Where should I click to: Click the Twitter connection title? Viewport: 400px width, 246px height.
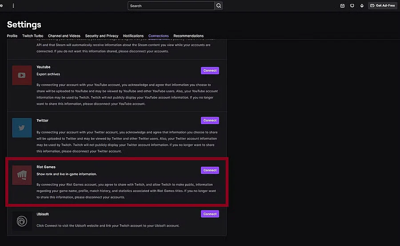coord(42,120)
